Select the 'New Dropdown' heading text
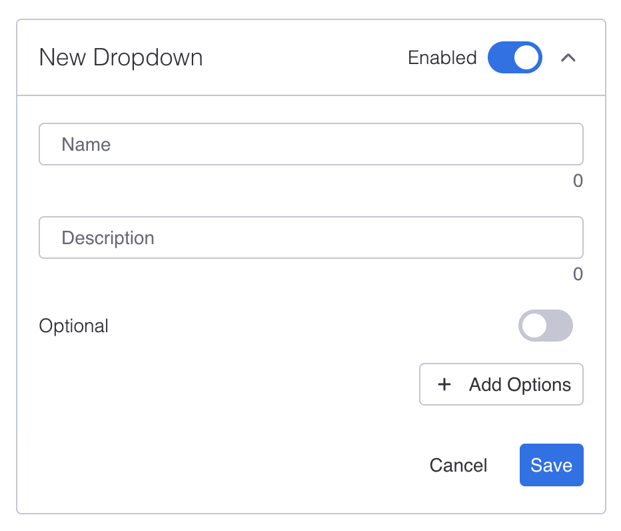 click(121, 58)
